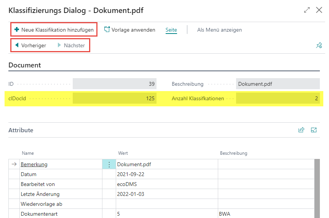This screenshot has height=218, width=329.
Task: Select the Wiedervorlage ab name cell
Action: coord(61,204)
